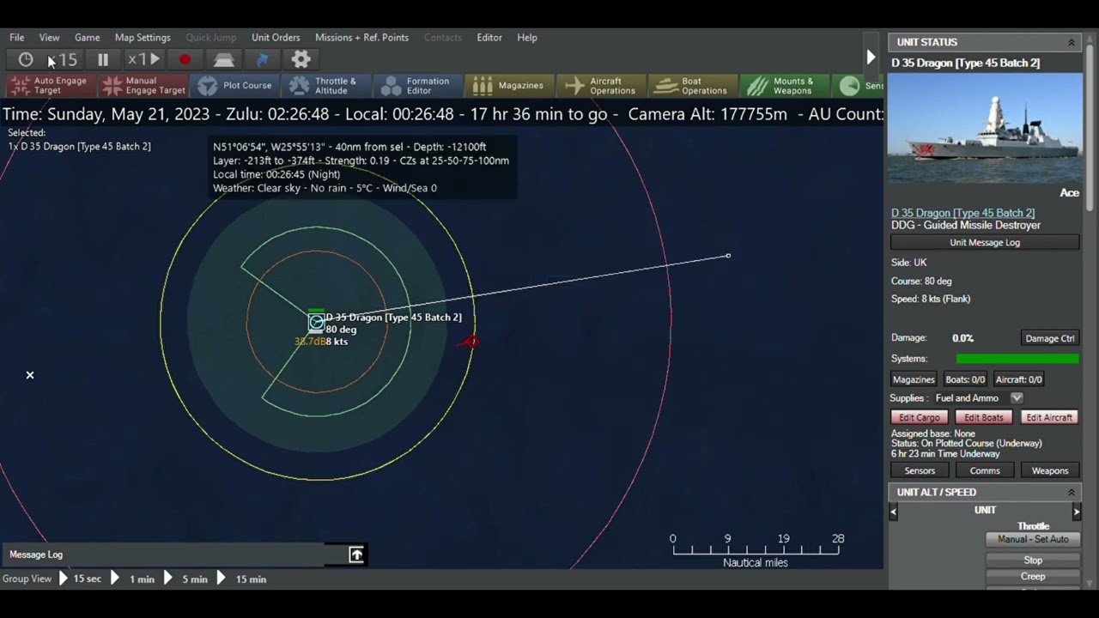This screenshot has width=1099, height=618.
Task: Click the Boats: 0/0 button
Action: 965,379
